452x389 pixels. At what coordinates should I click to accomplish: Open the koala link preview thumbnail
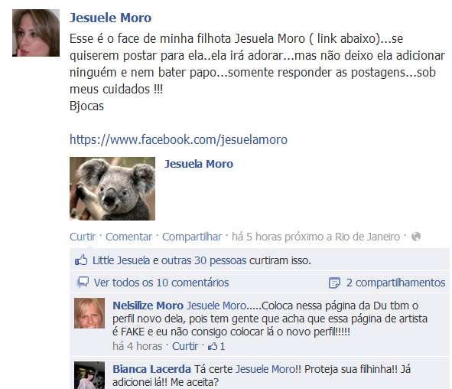tap(112, 188)
